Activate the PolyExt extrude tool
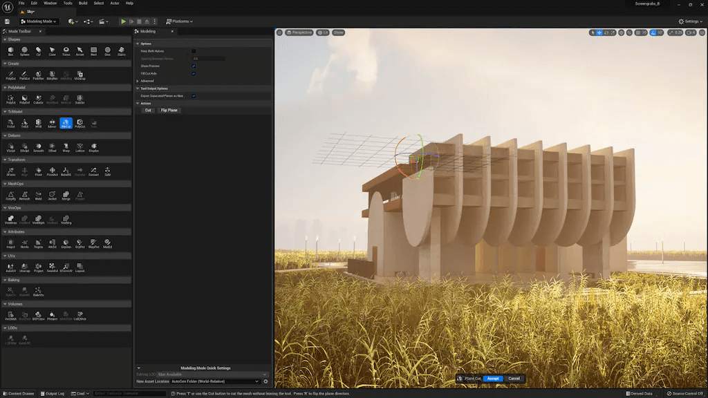The image size is (708, 398). [10, 76]
